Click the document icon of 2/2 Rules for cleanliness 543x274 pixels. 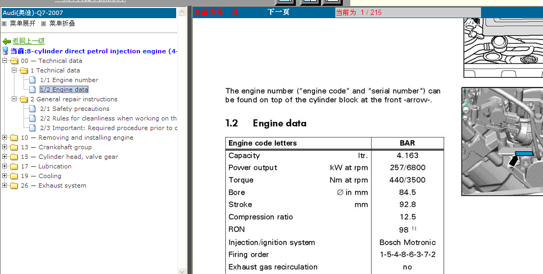pos(33,118)
